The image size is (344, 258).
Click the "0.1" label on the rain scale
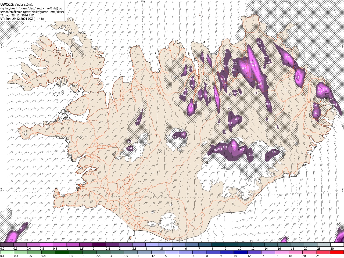tap(2, 256)
